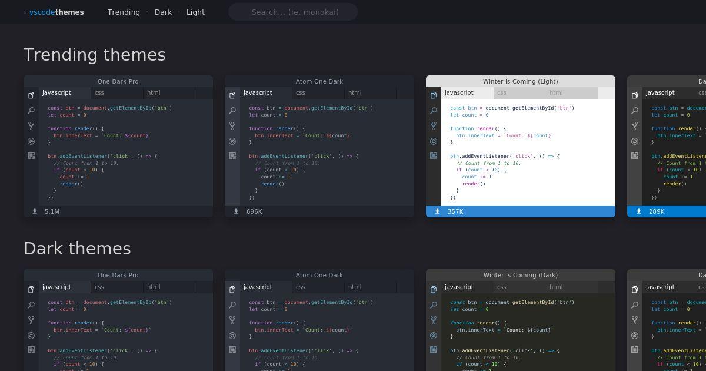Click the source control icon in Winter is Coming (Light) card
This screenshot has width=706, height=371.
click(x=434, y=125)
